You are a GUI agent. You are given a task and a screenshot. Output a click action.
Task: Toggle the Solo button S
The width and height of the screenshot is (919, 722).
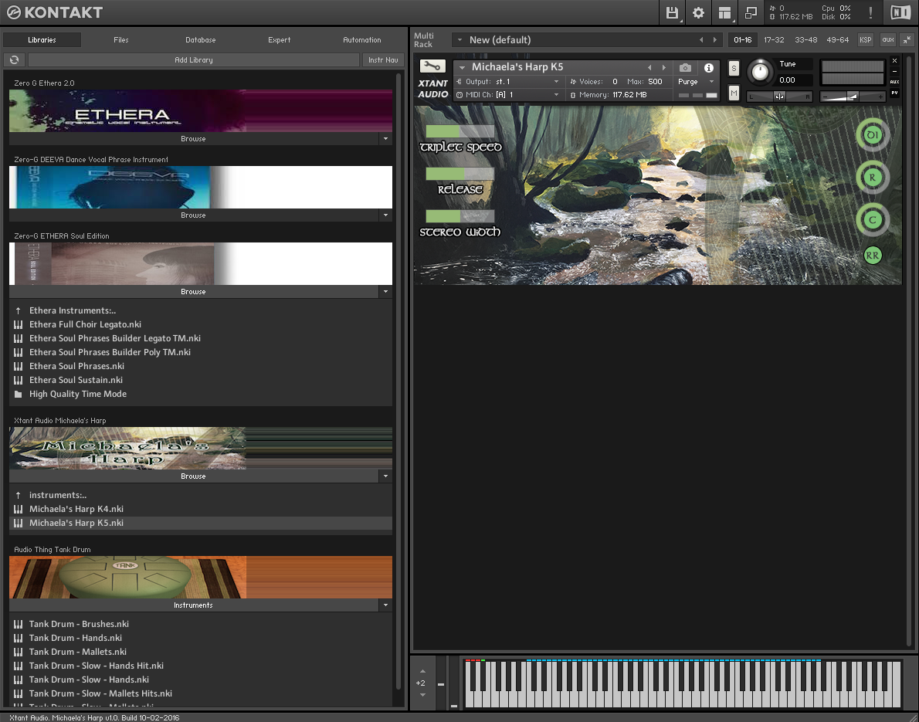734,69
